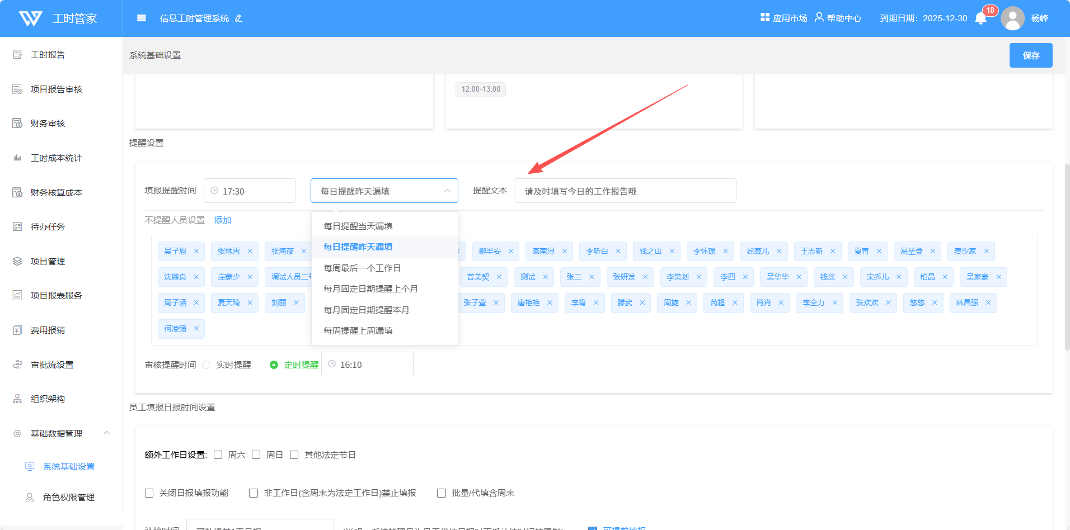Choose 每周最后一个工作日 from the dropdown list
The height and width of the screenshot is (530, 1070).
[x=362, y=268]
